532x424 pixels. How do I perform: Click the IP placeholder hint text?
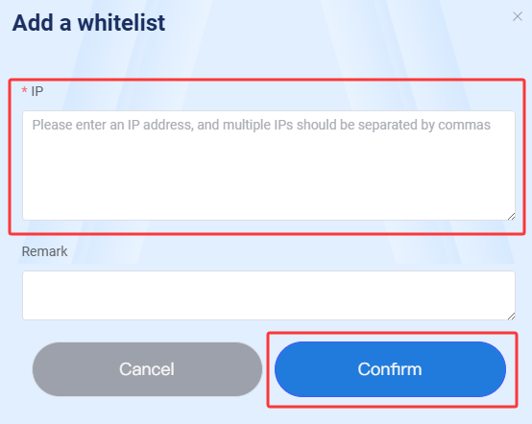(261, 125)
